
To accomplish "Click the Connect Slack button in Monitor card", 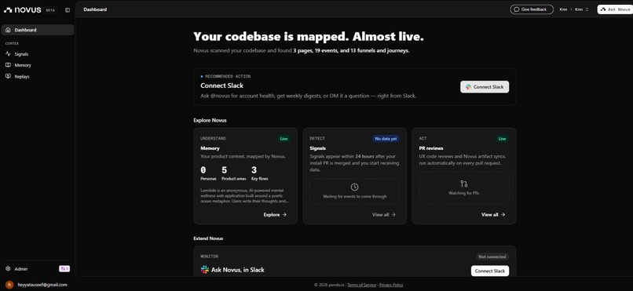I will (x=490, y=271).
